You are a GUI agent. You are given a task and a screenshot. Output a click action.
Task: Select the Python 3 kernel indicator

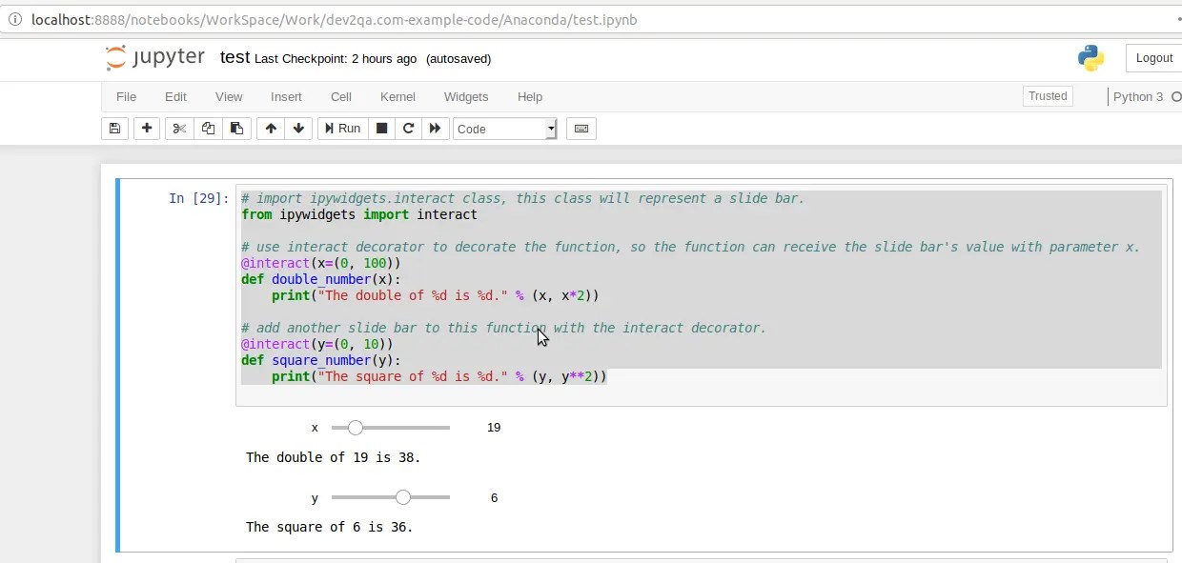coord(1140,96)
